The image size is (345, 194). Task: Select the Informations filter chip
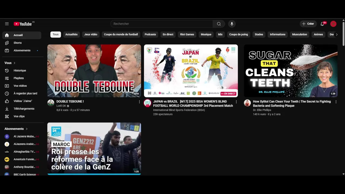(278, 34)
